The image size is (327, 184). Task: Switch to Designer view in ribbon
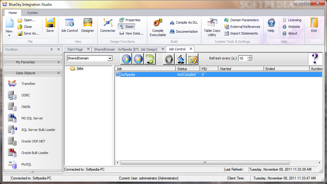click(88, 25)
